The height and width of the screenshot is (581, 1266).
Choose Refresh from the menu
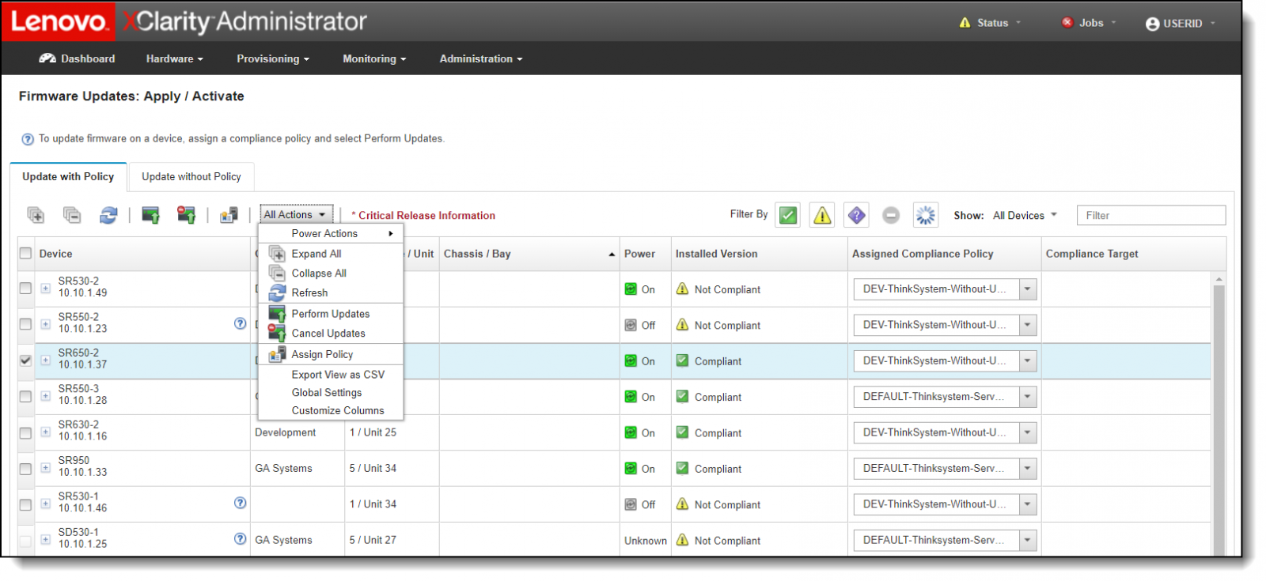click(x=331, y=292)
